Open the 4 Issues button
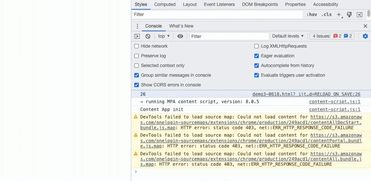 [x=332, y=36]
